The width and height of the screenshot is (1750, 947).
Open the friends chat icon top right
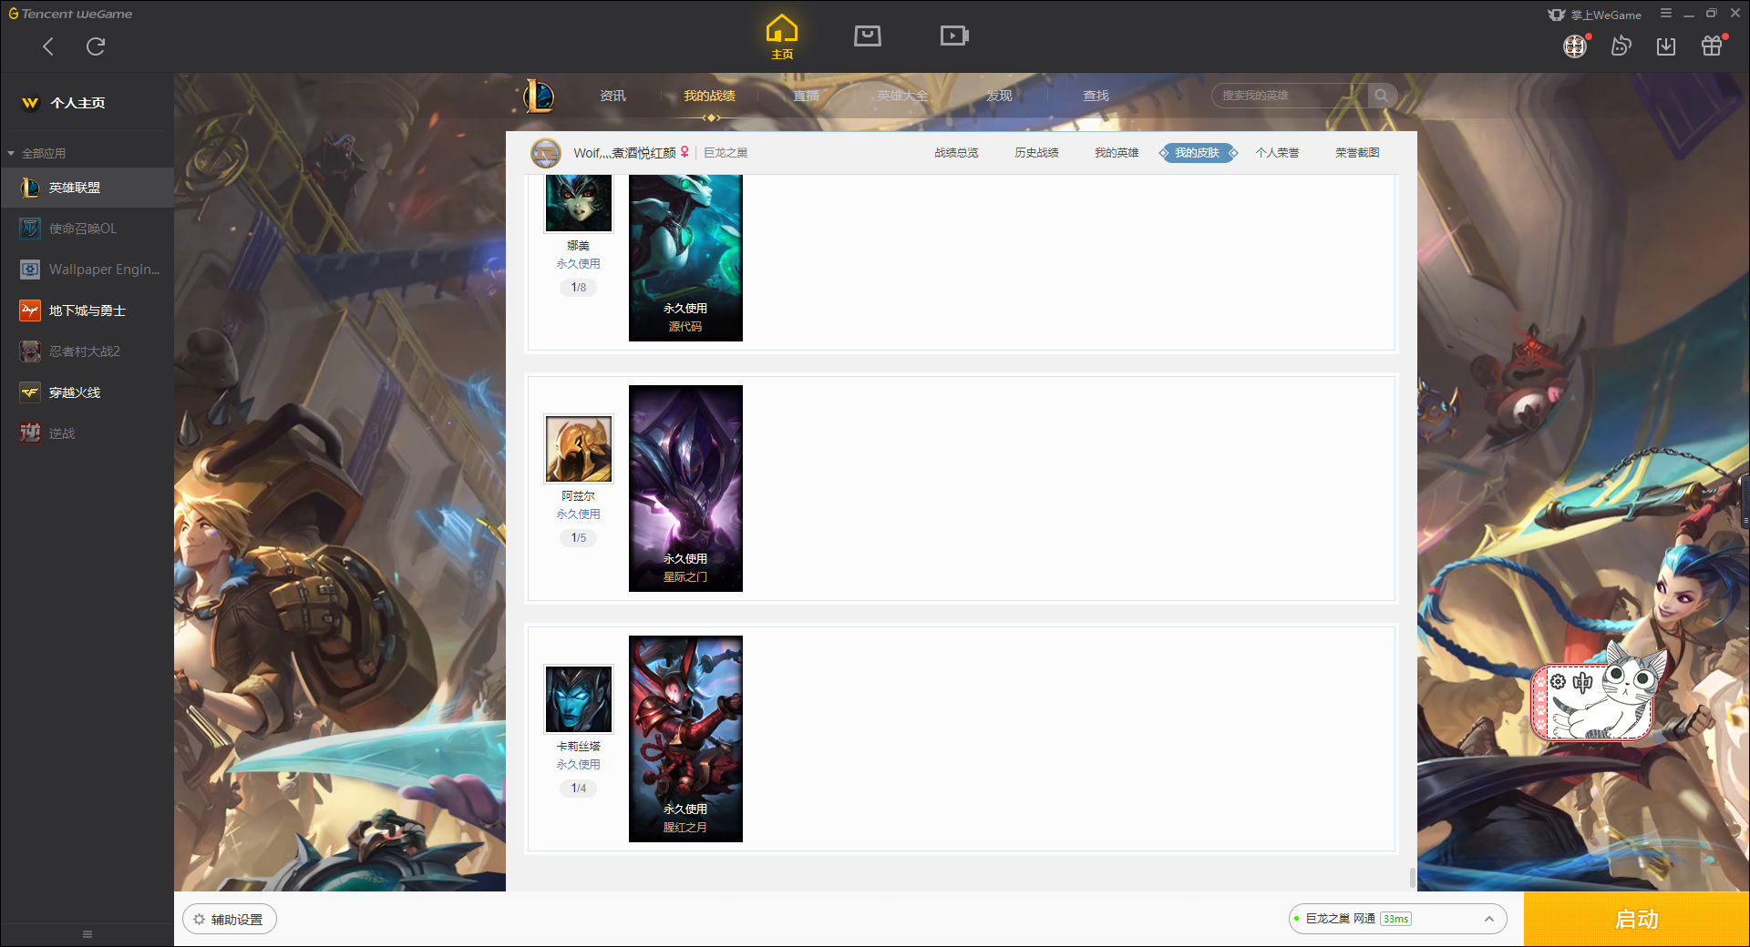click(1621, 46)
